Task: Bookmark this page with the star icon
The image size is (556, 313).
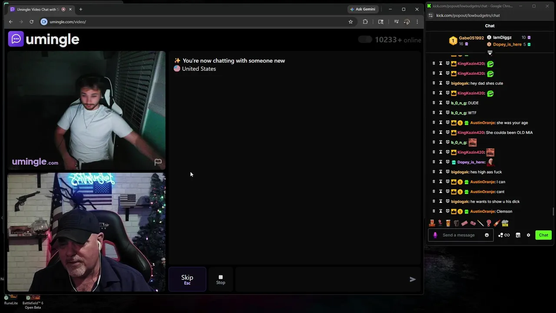Action: tap(351, 22)
